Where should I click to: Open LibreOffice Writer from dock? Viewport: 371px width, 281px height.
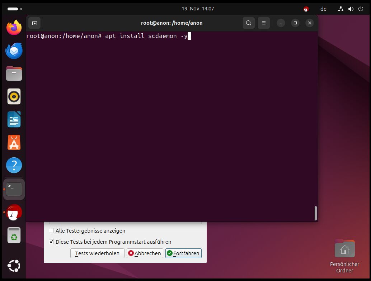(14, 119)
